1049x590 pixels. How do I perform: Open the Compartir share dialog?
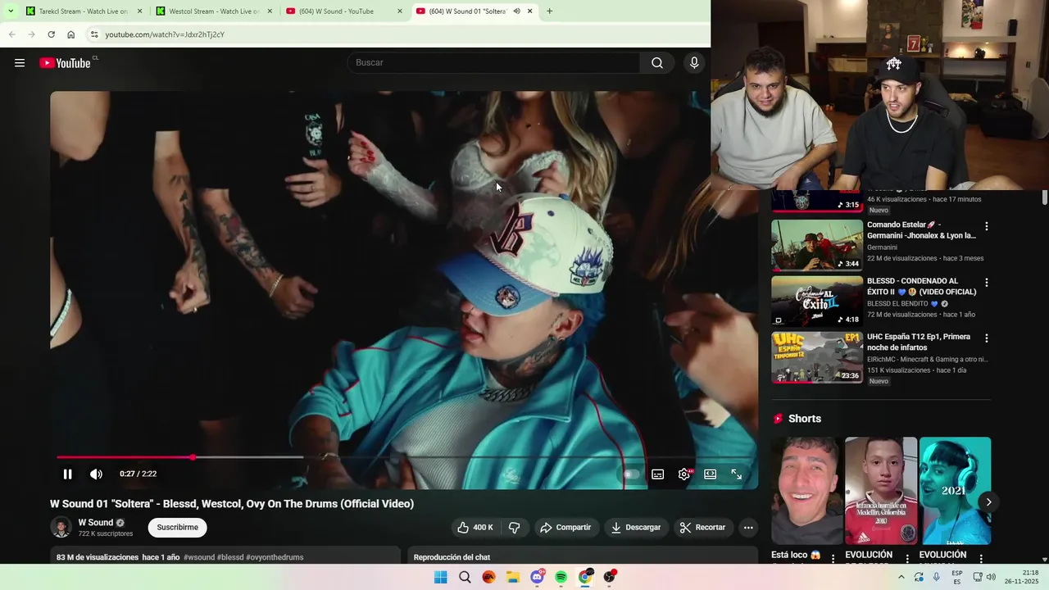pyautogui.click(x=565, y=528)
